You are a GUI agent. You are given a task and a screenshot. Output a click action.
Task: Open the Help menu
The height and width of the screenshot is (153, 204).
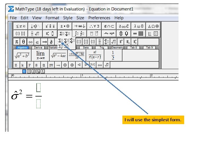click(119, 18)
